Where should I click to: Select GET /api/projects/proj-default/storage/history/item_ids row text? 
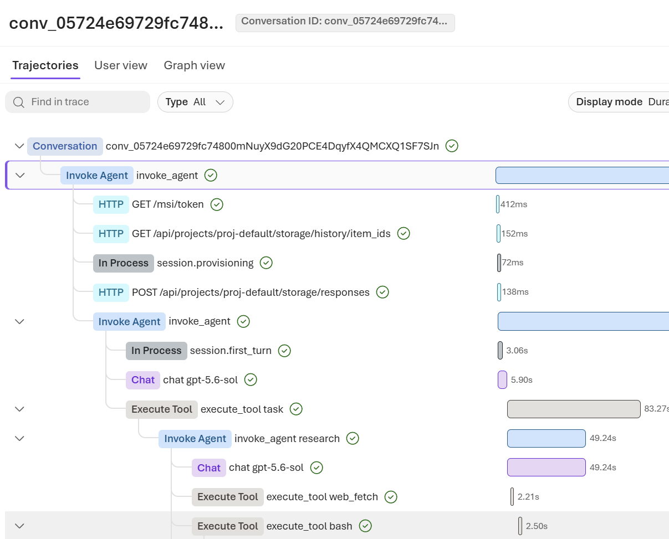tap(261, 234)
